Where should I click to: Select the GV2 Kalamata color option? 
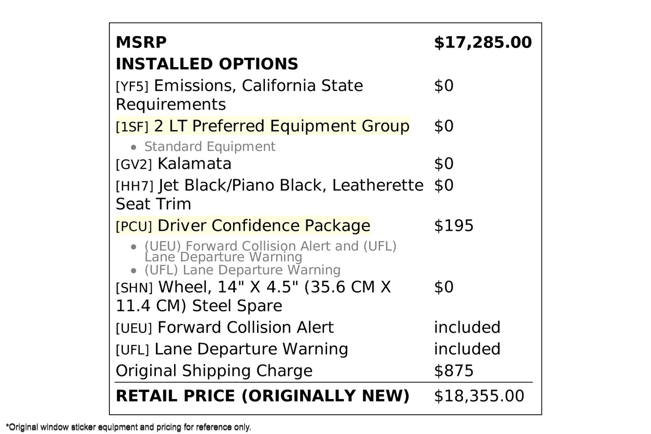[x=173, y=164]
